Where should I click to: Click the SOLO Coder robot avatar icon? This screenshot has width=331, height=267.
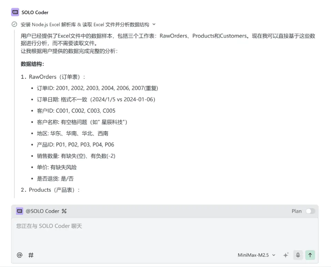coord(15,12)
